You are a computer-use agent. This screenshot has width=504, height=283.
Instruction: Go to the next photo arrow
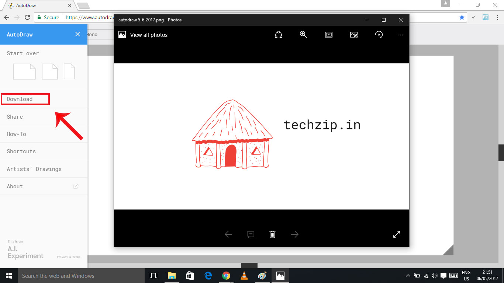pos(294,234)
